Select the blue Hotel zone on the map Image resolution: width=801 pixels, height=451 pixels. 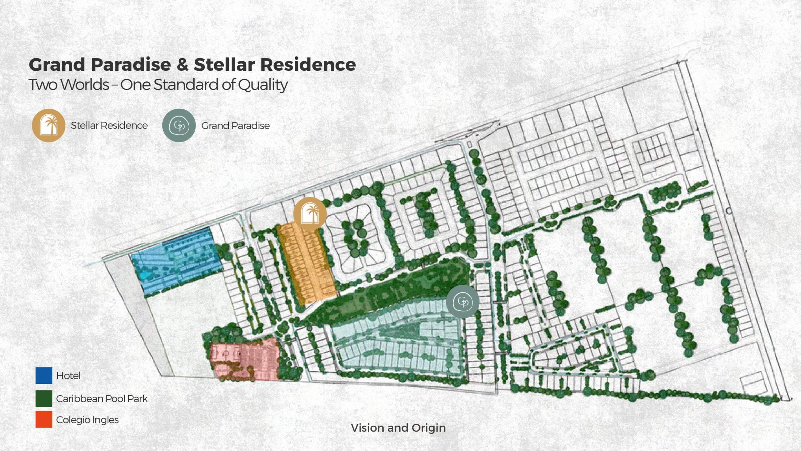177,262
